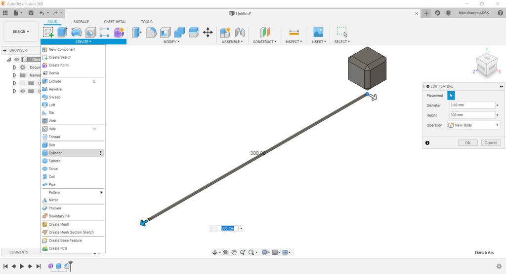Click the Move/Copy arrows icon
The width and height of the screenshot is (506, 274).
[x=208, y=32]
